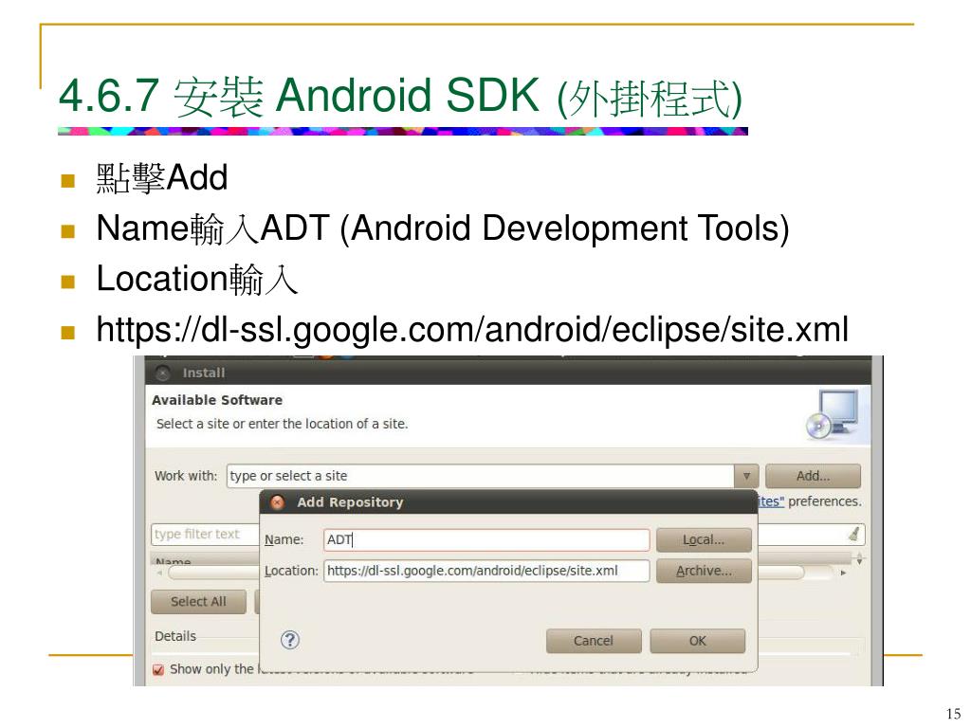The height and width of the screenshot is (728, 971).
Task: Click the scroll right arrow of software list
Action: (843, 573)
